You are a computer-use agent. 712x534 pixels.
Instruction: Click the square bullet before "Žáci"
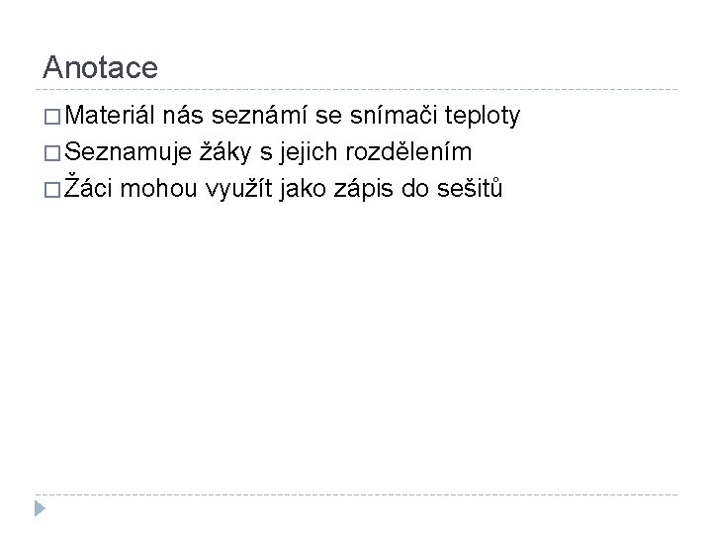point(51,188)
